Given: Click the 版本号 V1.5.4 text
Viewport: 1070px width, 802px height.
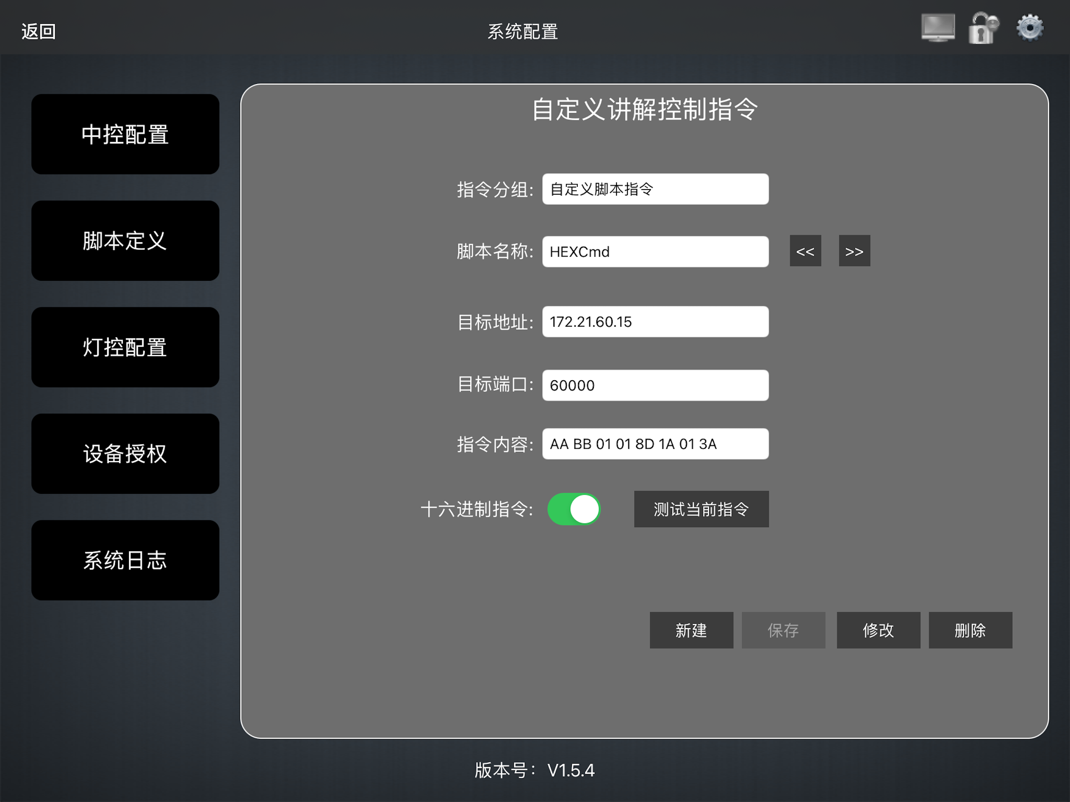Looking at the screenshot, I should (535, 770).
